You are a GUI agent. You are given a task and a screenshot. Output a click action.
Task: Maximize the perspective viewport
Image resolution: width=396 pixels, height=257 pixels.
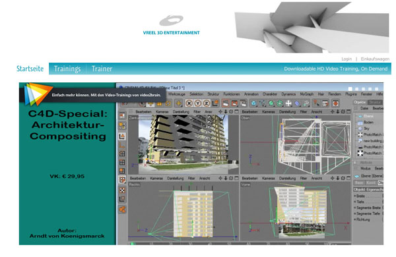pyautogui.click(x=236, y=111)
